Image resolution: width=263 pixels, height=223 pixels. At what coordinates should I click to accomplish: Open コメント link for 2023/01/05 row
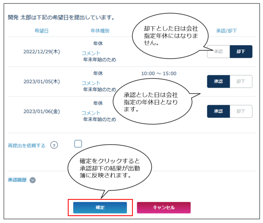tap(91, 83)
